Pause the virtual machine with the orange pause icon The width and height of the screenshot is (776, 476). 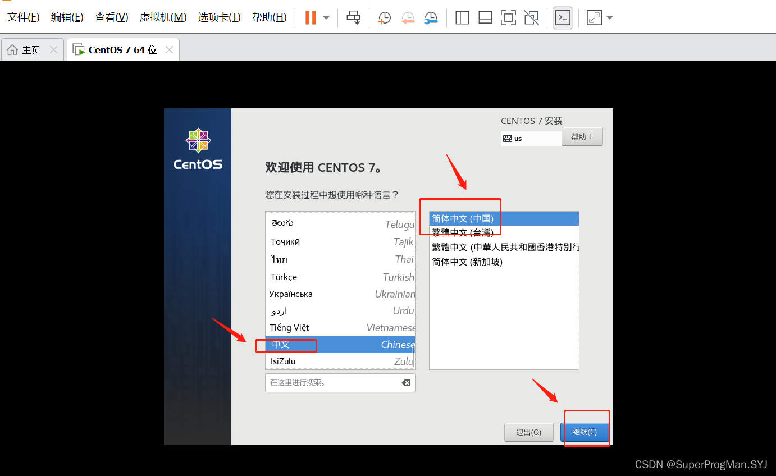tap(311, 18)
